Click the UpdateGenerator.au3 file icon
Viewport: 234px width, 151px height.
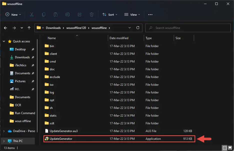(x=47, y=131)
